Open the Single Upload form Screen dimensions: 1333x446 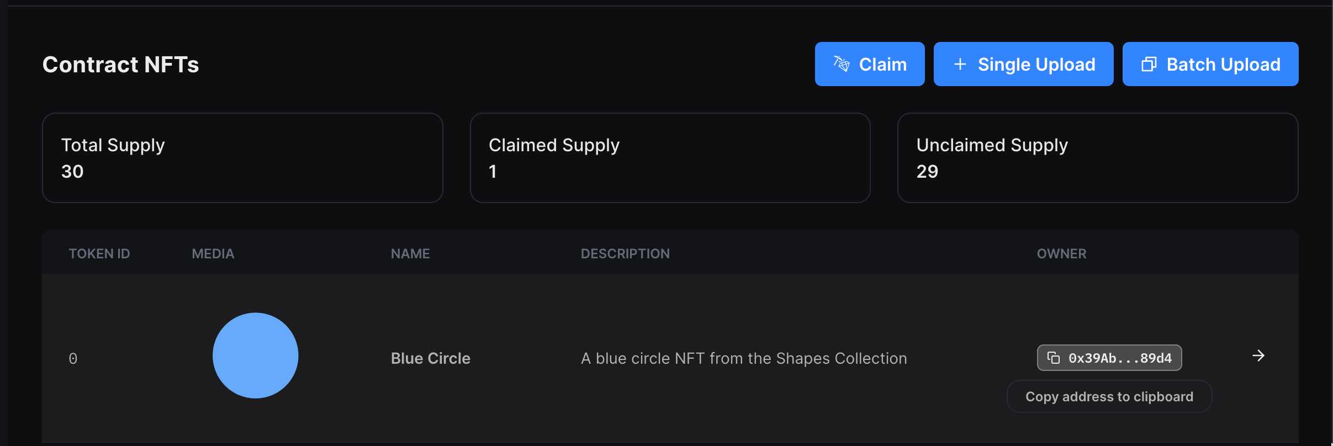point(1023,64)
